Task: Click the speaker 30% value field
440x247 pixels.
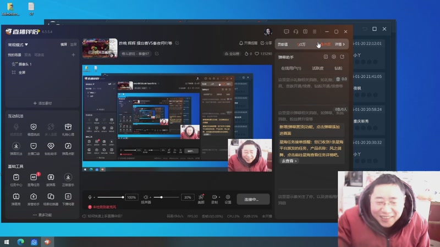Action: pos(188,197)
